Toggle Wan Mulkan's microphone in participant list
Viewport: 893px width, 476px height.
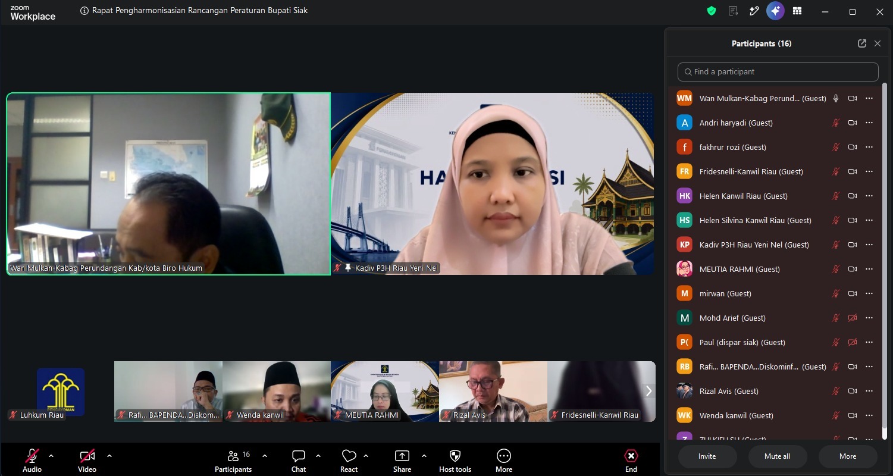click(x=836, y=98)
